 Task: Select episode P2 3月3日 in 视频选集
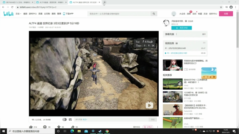tap(185, 53)
